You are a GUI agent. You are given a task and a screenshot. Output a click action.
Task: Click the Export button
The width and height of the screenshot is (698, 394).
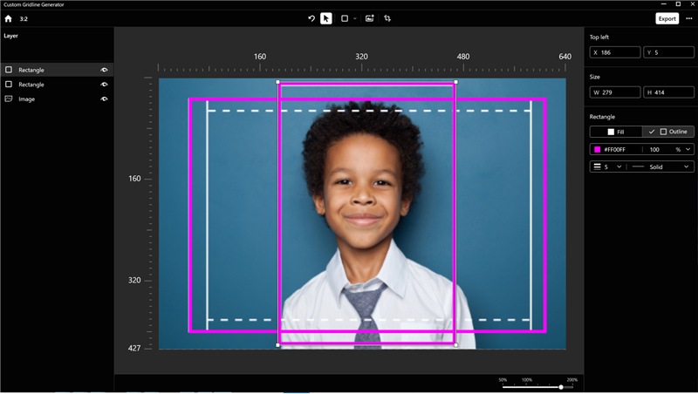[667, 18]
